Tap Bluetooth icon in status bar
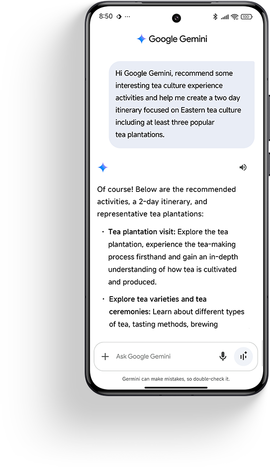 click(x=215, y=16)
